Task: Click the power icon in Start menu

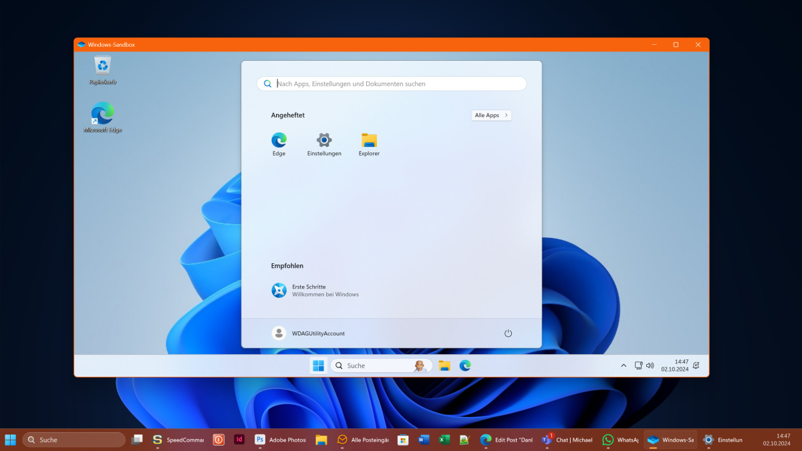Action: (x=508, y=333)
